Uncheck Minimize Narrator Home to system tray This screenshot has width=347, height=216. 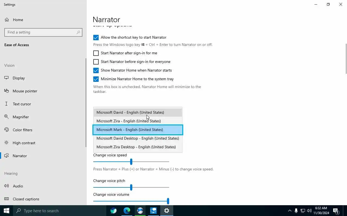[96, 79]
